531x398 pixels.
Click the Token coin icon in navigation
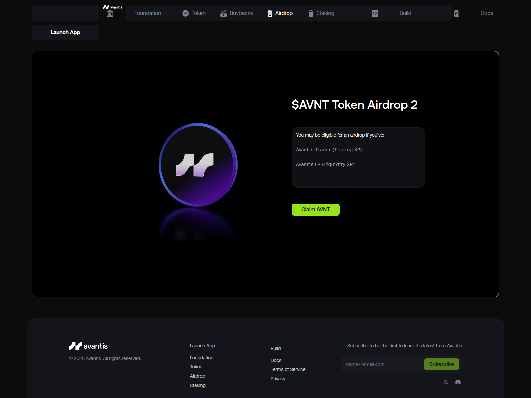click(186, 13)
